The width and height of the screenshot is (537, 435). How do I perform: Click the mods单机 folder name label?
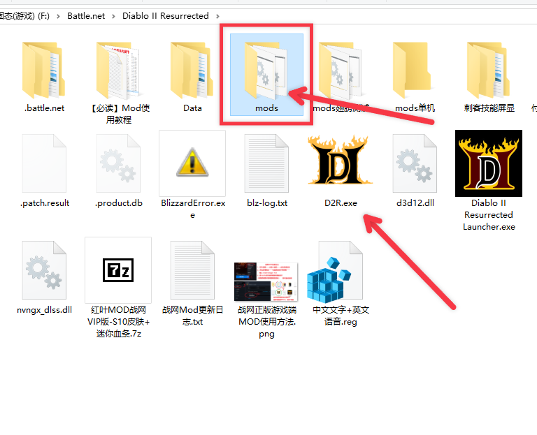pyautogui.click(x=415, y=108)
